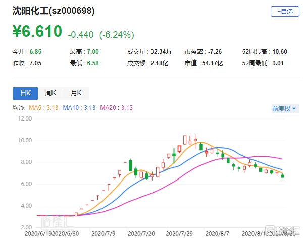
Task: Switch to the 周K weekly chart tab
Action: pyautogui.click(x=50, y=93)
